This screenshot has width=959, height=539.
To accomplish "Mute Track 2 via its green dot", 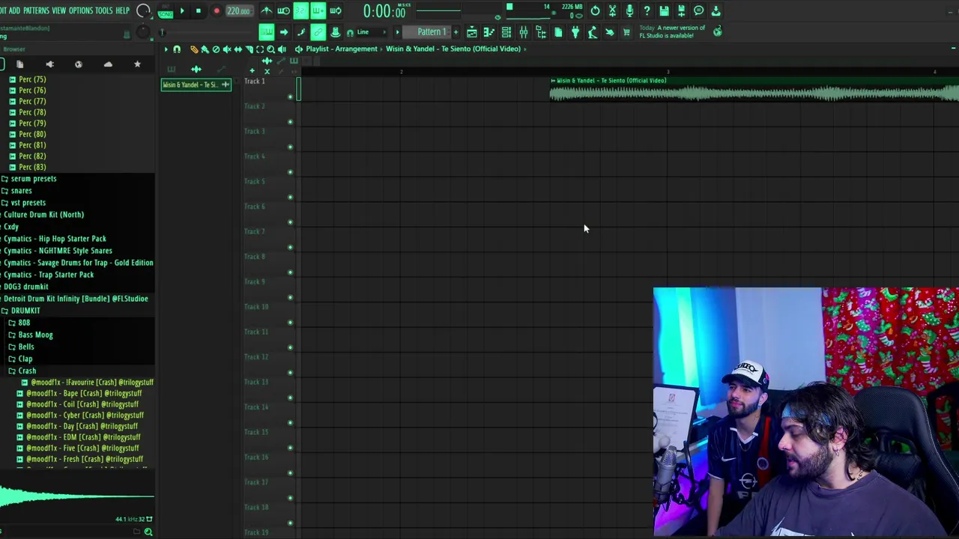I will (x=291, y=122).
